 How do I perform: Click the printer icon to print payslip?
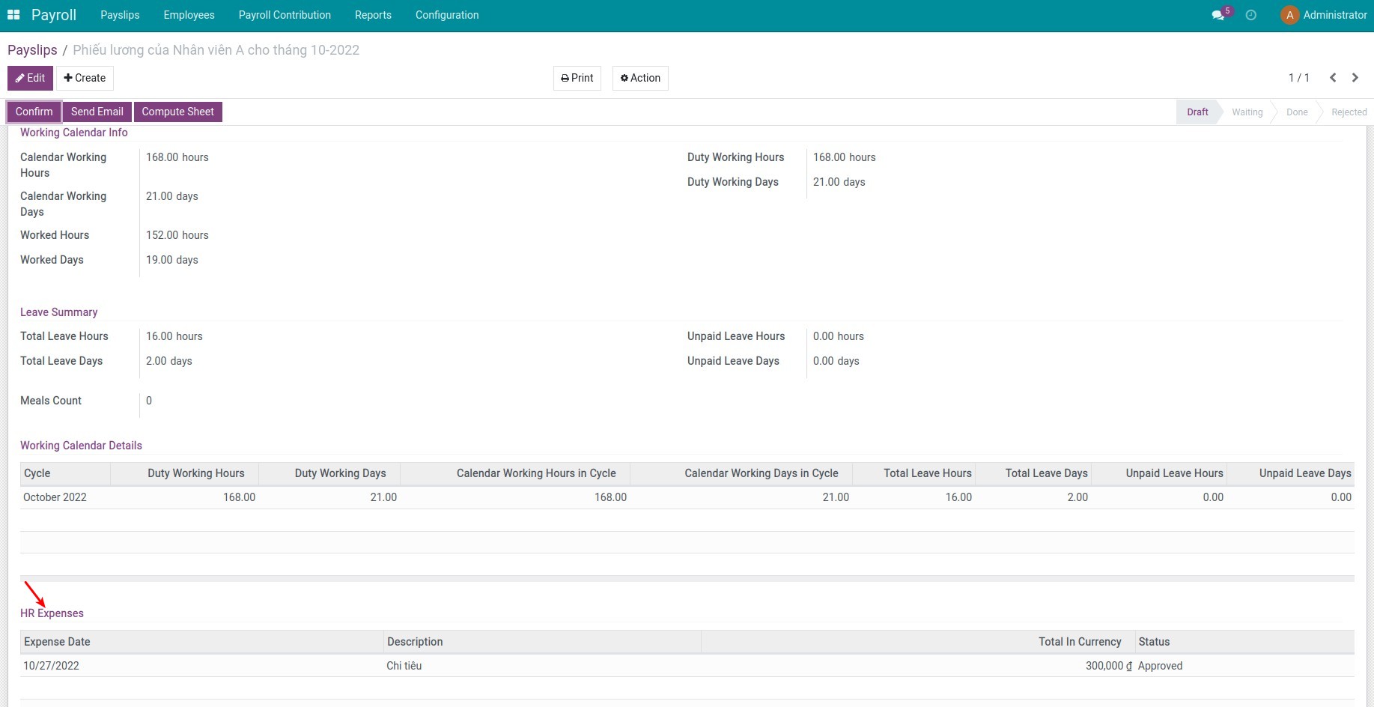coord(565,77)
